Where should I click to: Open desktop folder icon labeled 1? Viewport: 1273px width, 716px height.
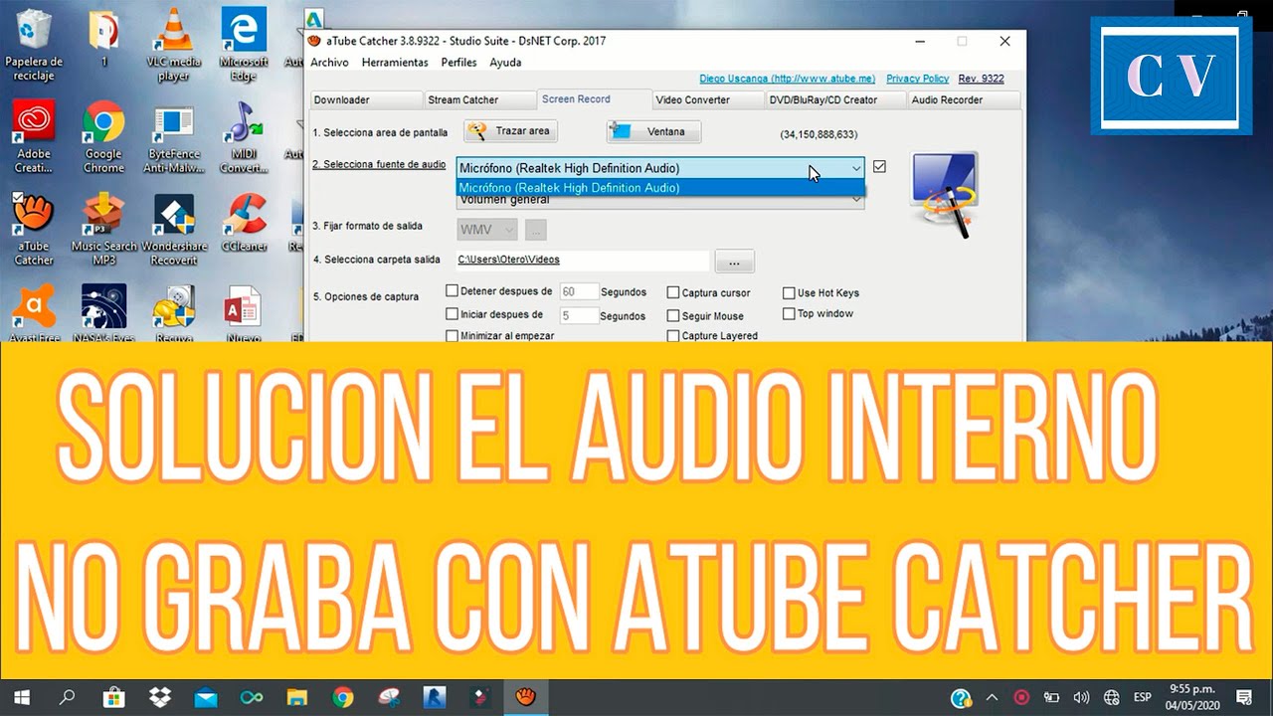tap(103, 38)
